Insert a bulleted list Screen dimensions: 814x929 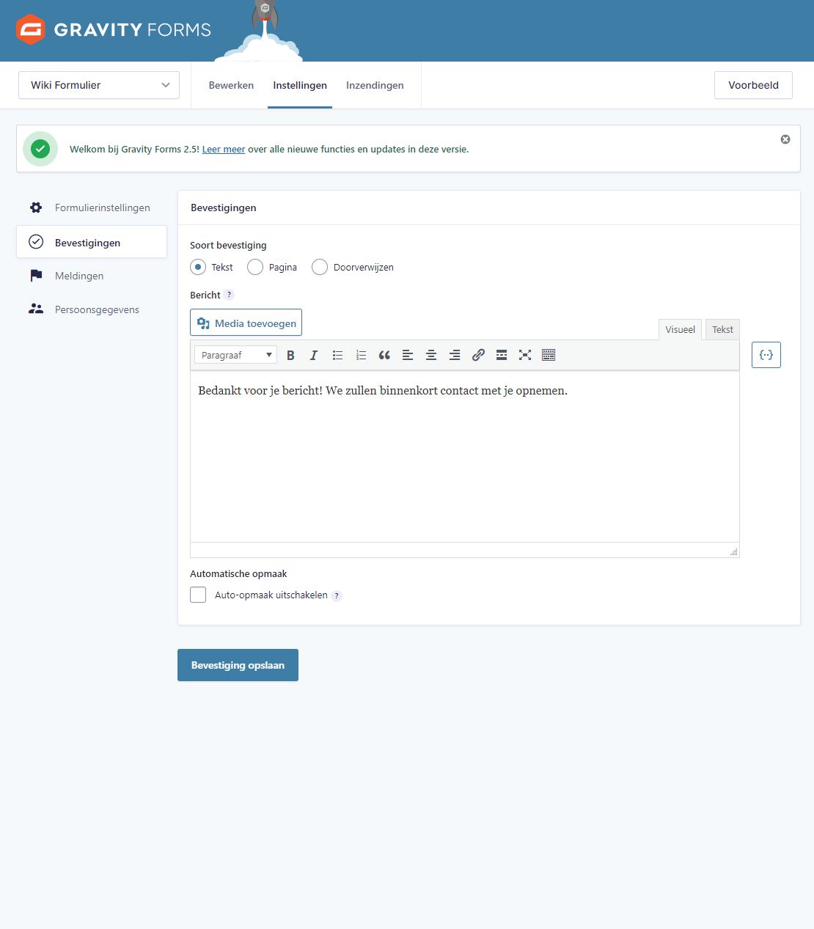click(337, 356)
